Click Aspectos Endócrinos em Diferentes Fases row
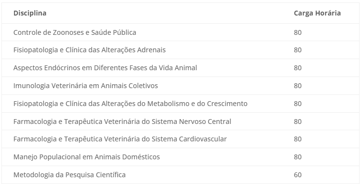 (x=181, y=68)
